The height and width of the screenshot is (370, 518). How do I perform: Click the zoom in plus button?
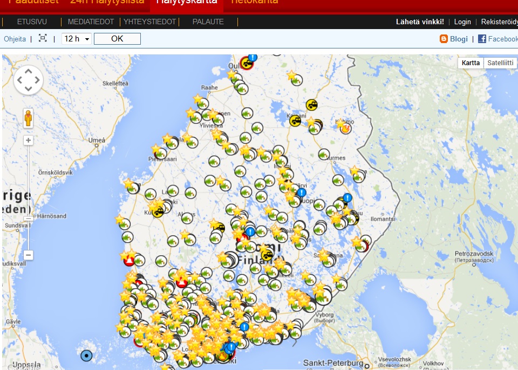[29, 141]
